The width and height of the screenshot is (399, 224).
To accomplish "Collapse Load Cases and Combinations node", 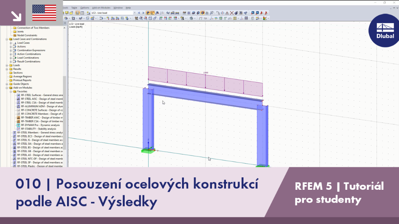I will coord(7,39).
